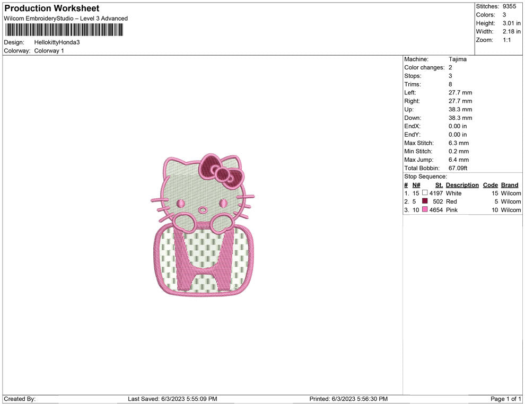Click the Pink description in row 3
The image size is (525, 404).
click(x=452, y=210)
